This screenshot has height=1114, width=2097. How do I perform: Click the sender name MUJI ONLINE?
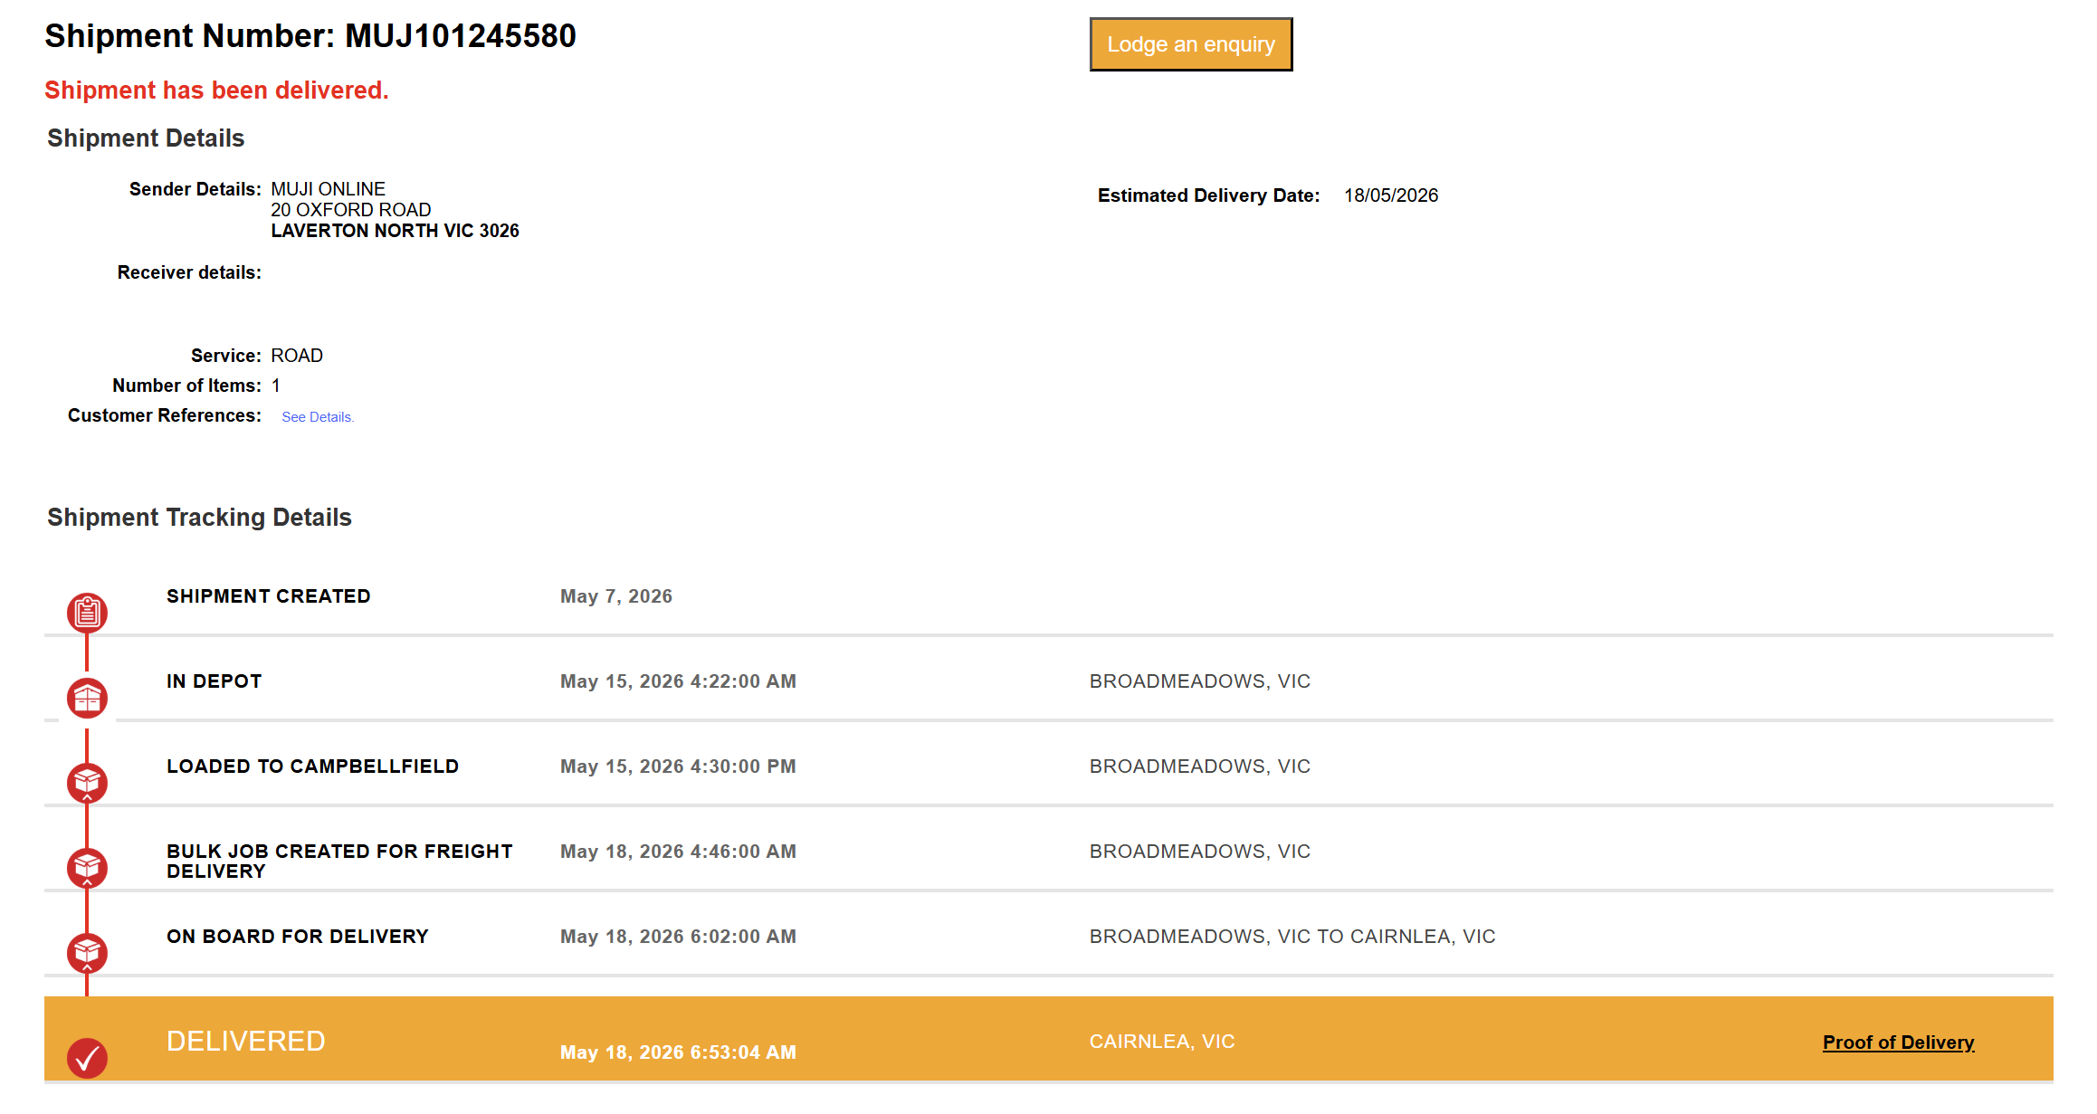click(328, 189)
